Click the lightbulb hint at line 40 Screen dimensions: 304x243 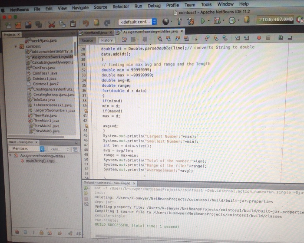[x=86, y=111]
